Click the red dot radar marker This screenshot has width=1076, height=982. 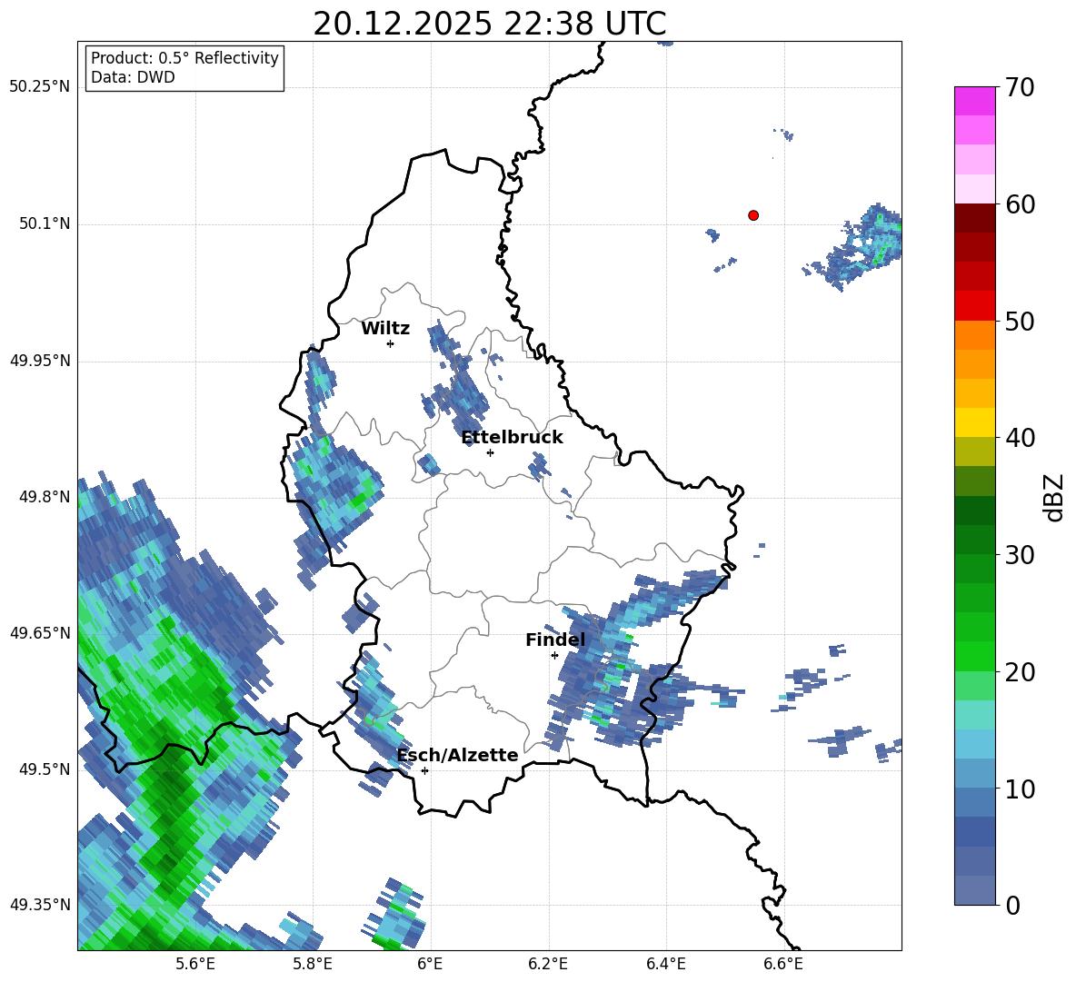point(753,215)
